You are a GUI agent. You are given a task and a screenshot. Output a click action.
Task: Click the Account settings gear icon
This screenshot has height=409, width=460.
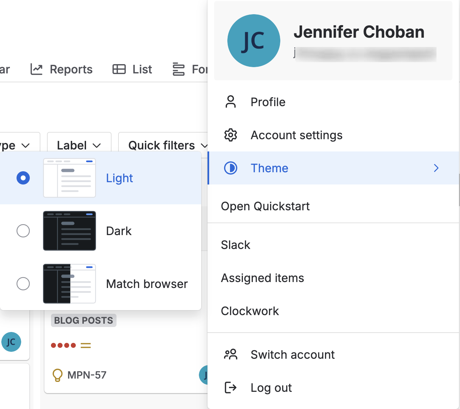(x=231, y=135)
